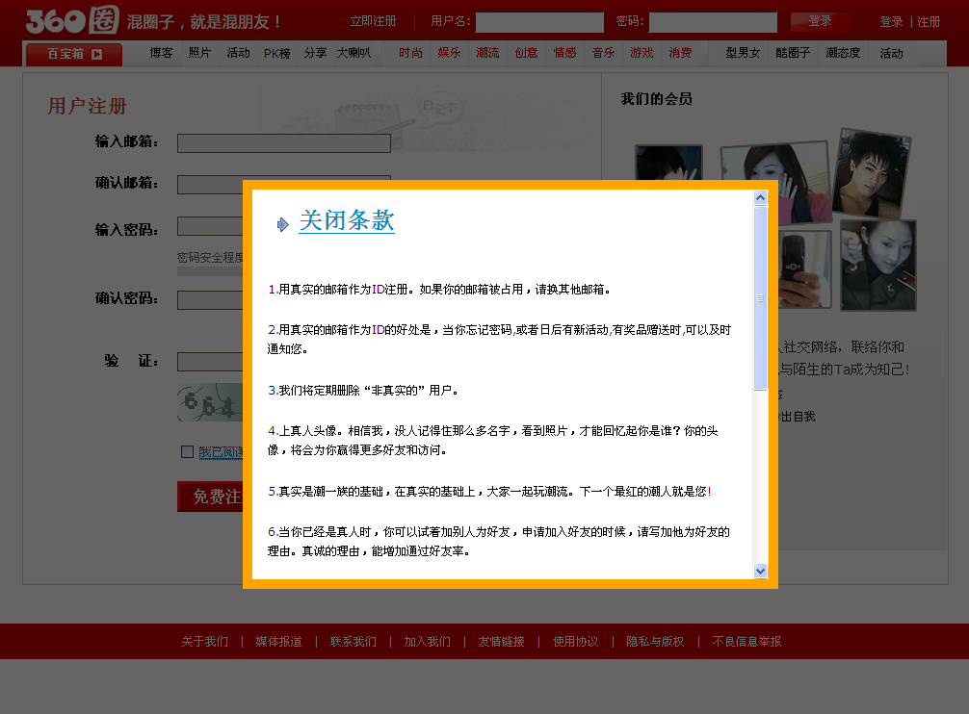Image resolution: width=969 pixels, height=714 pixels.
Task: Select the 娱乐 category
Action: tap(449, 53)
